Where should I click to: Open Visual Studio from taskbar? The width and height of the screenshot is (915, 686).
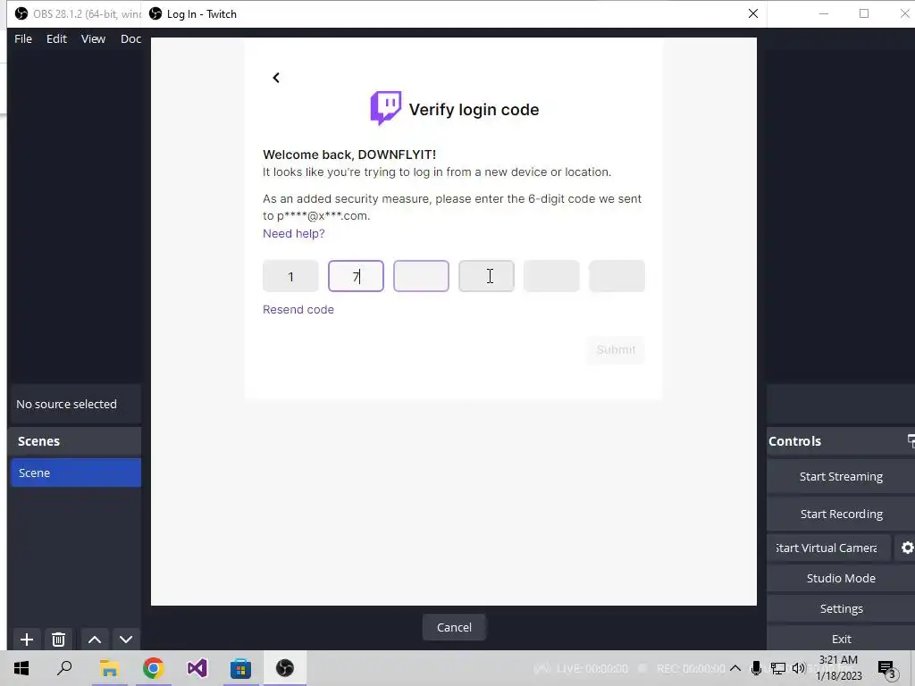point(197,668)
